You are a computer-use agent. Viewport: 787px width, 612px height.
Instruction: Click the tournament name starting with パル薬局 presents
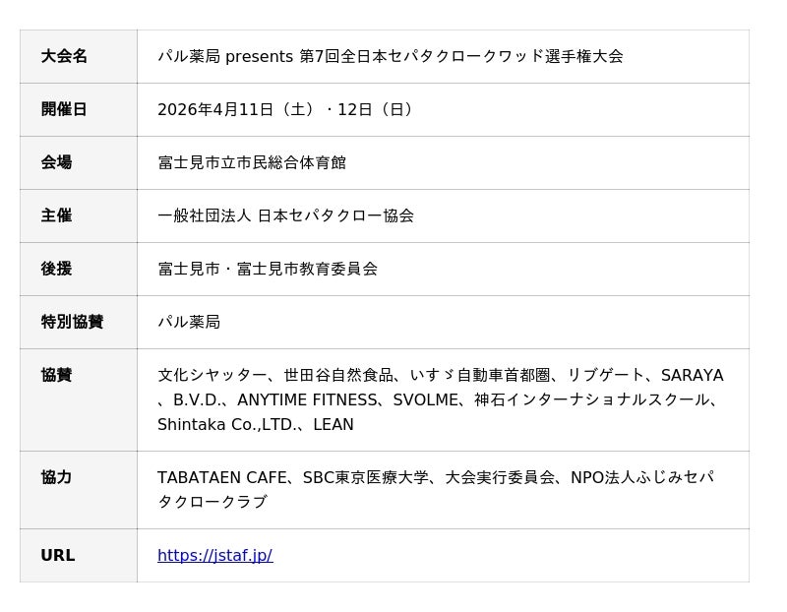390,56
